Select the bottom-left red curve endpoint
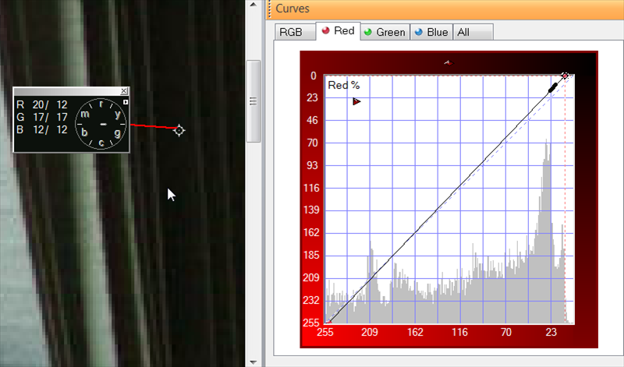The width and height of the screenshot is (624, 367). tap(328, 322)
